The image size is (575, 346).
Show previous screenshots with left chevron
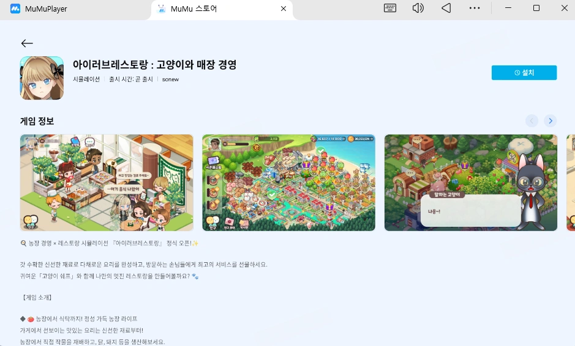532,121
